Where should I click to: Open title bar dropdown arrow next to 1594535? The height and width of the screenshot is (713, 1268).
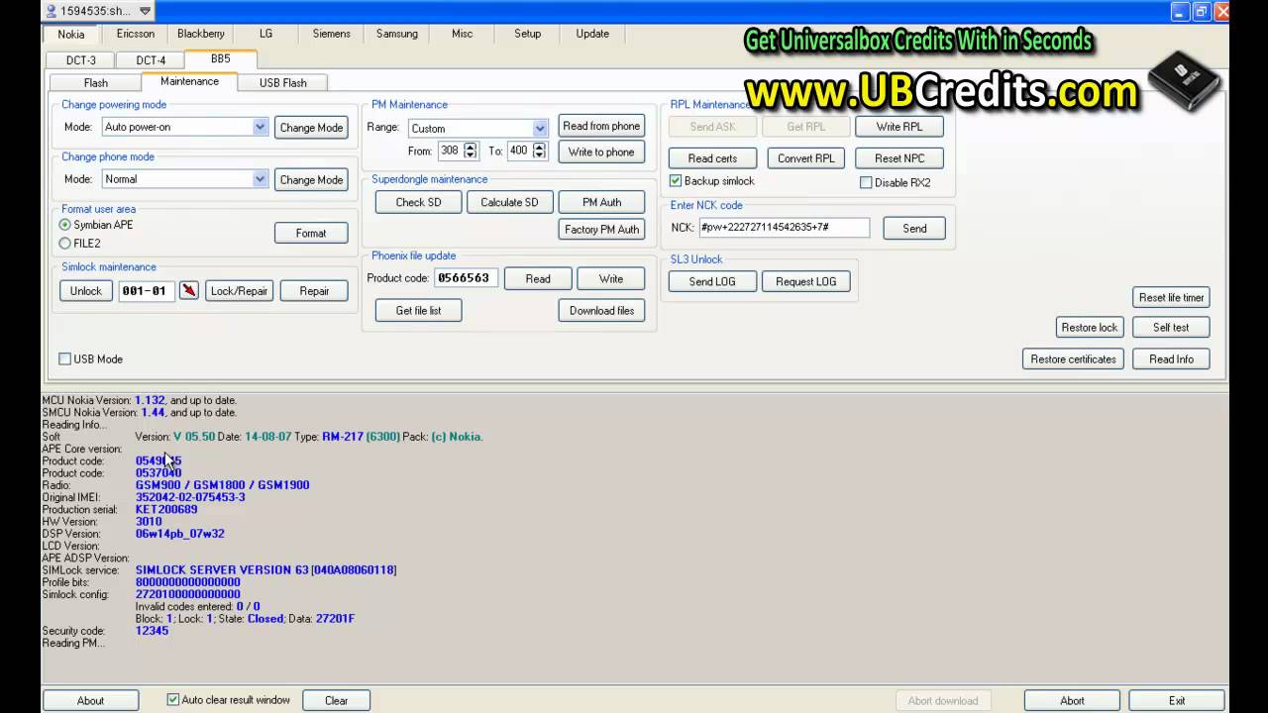tap(145, 11)
